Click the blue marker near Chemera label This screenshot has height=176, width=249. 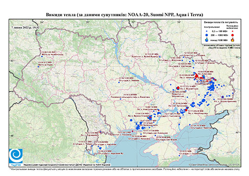(x=119, y=82)
